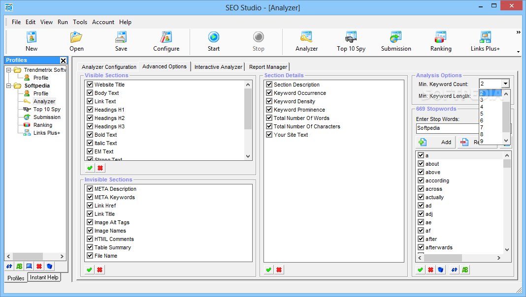The height and width of the screenshot is (297, 526).
Task: Close the Profiles panel
Action: (63, 60)
